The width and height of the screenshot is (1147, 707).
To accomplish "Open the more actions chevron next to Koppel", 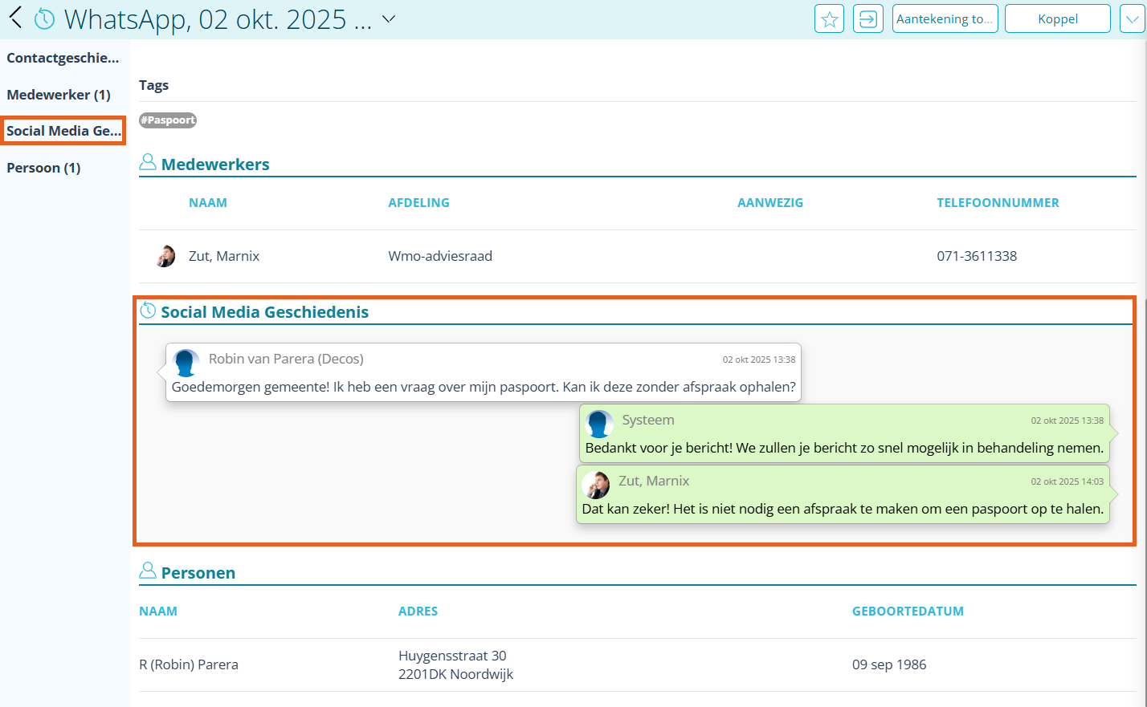I will tap(1132, 18).
